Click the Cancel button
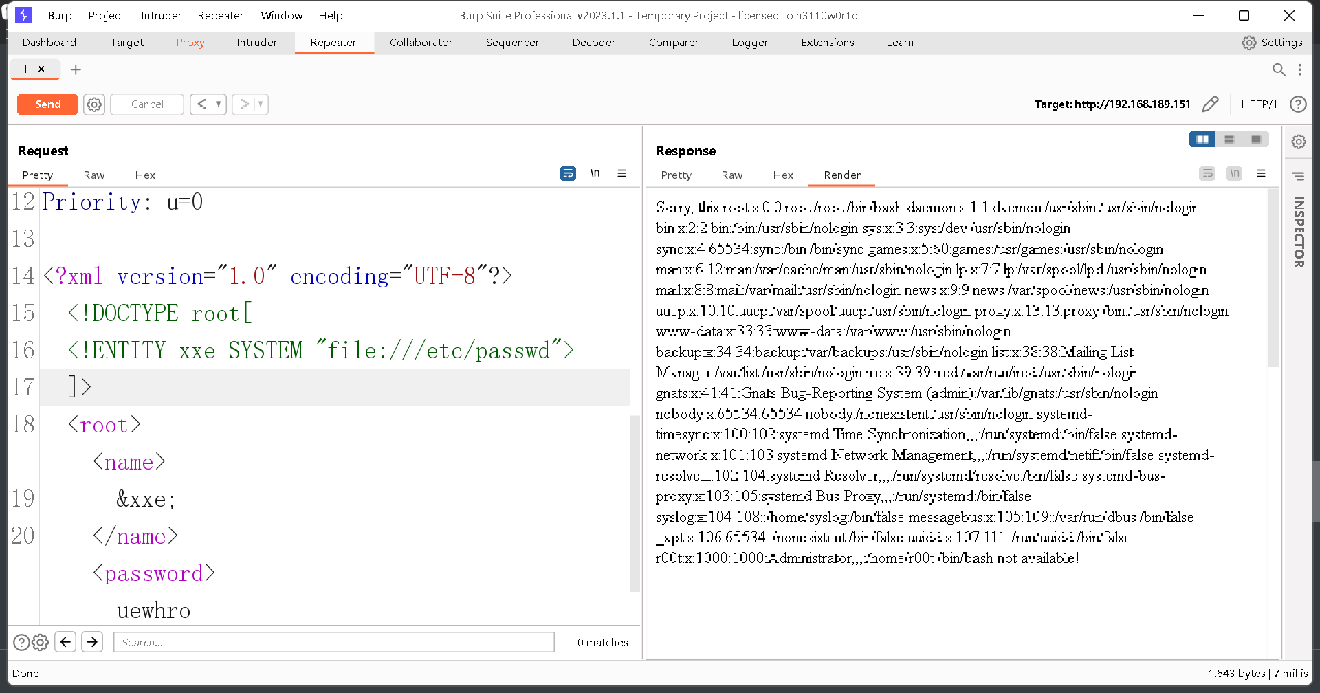Image resolution: width=1320 pixels, height=693 pixels. click(147, 104)
